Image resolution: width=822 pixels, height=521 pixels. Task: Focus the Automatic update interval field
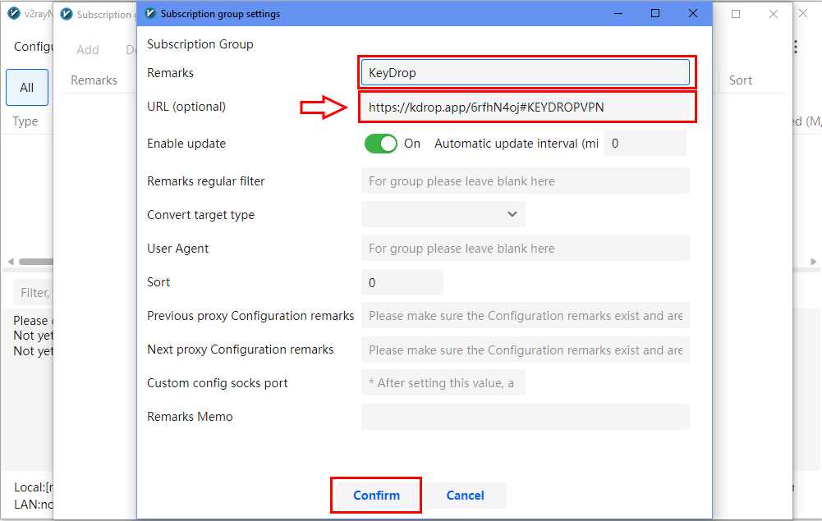645,144
